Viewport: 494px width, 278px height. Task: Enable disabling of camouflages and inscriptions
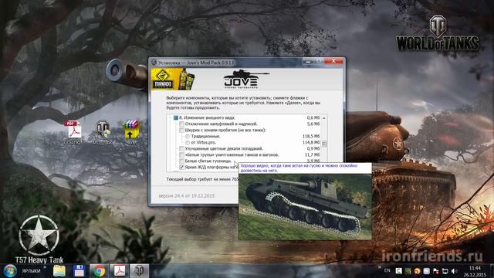click(182, 124)
